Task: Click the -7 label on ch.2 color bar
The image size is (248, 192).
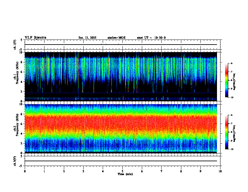Action: pyautogui.click(x=231, y=124)
